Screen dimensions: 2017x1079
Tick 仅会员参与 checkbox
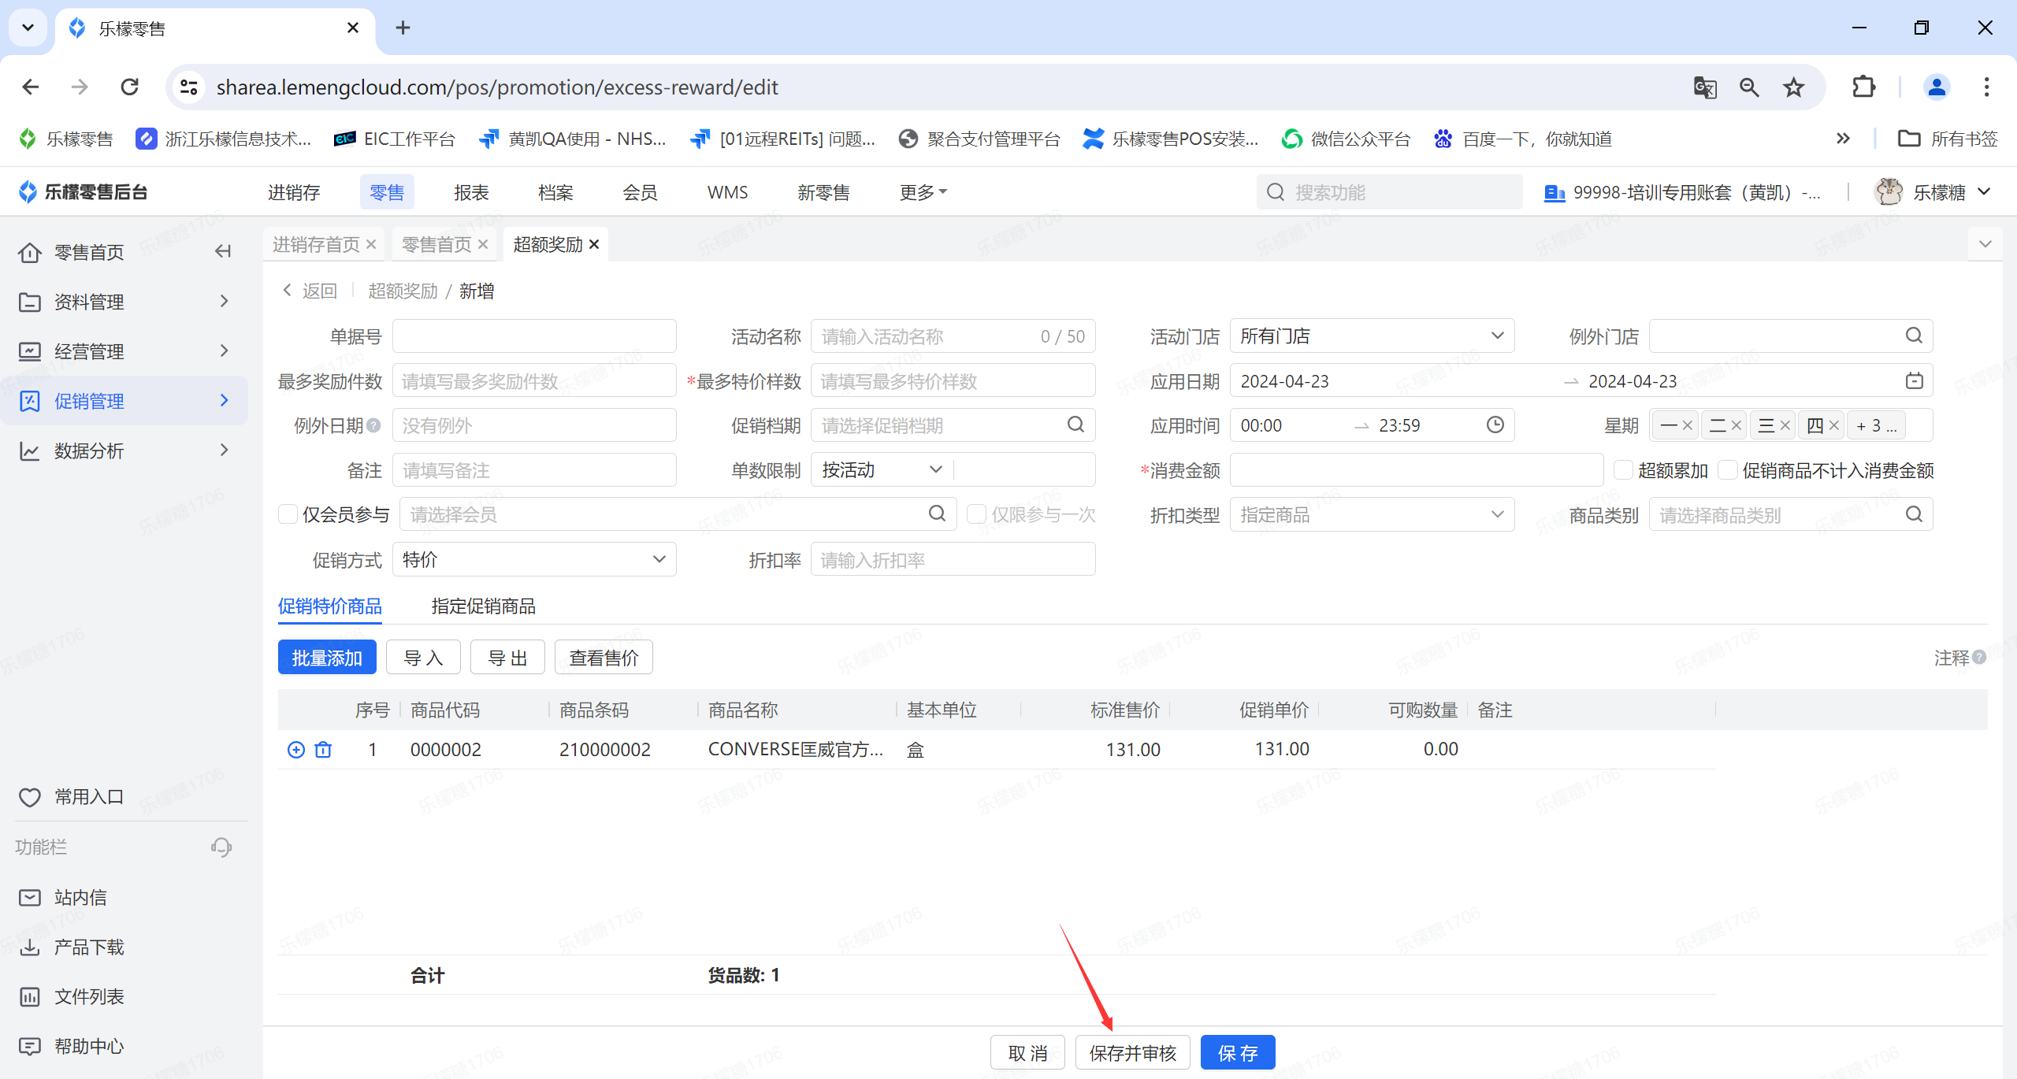point(288,514)
